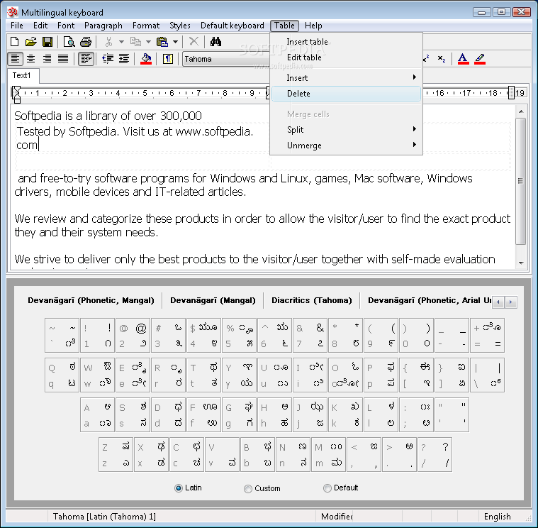Select Devanāgarī (Mangal) keyboard tab
Viewport: 538px width, 528px height.
[x=213, y=300]
